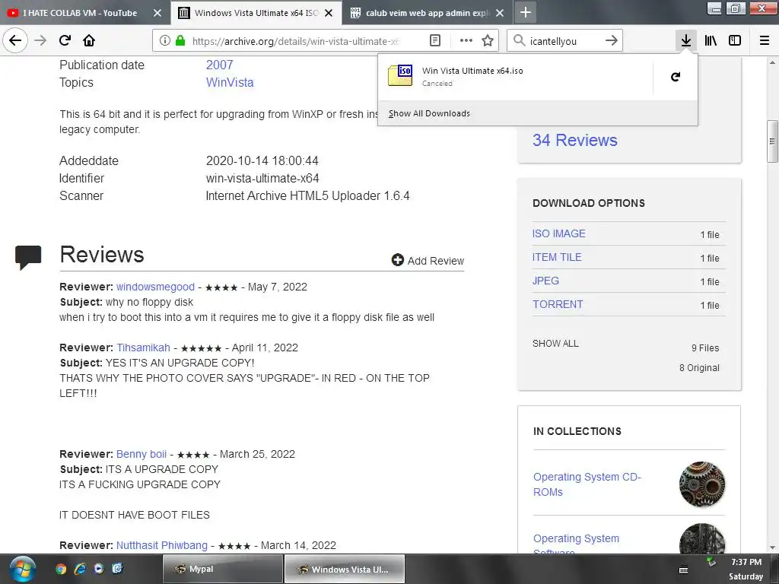Screen dimensions: 779x584
Task: Open Mypal taskbar window
Action: pyautogui.click(x=223, y=569)
